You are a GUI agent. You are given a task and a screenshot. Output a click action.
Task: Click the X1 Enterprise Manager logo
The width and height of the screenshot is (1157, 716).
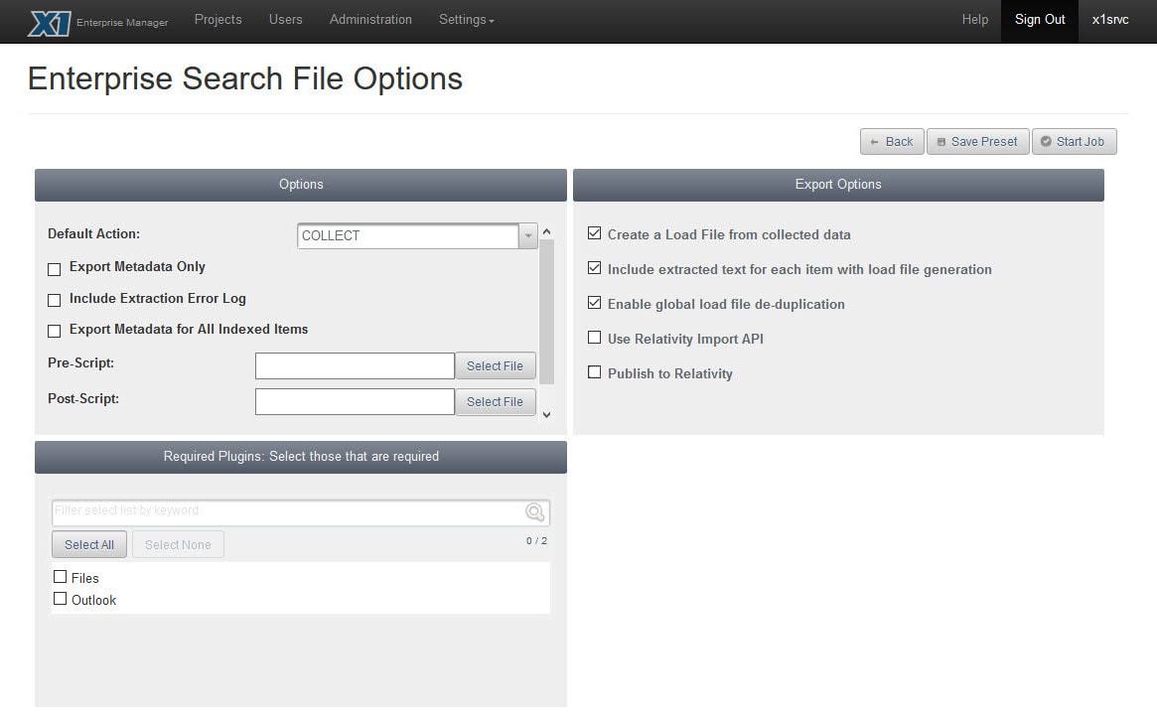50,22
